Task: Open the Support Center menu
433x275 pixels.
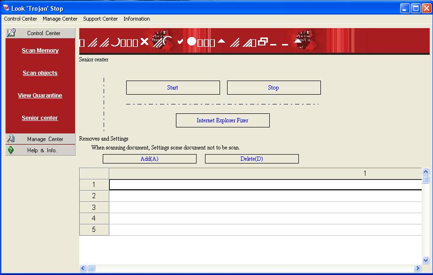Action: click(100, 19)
